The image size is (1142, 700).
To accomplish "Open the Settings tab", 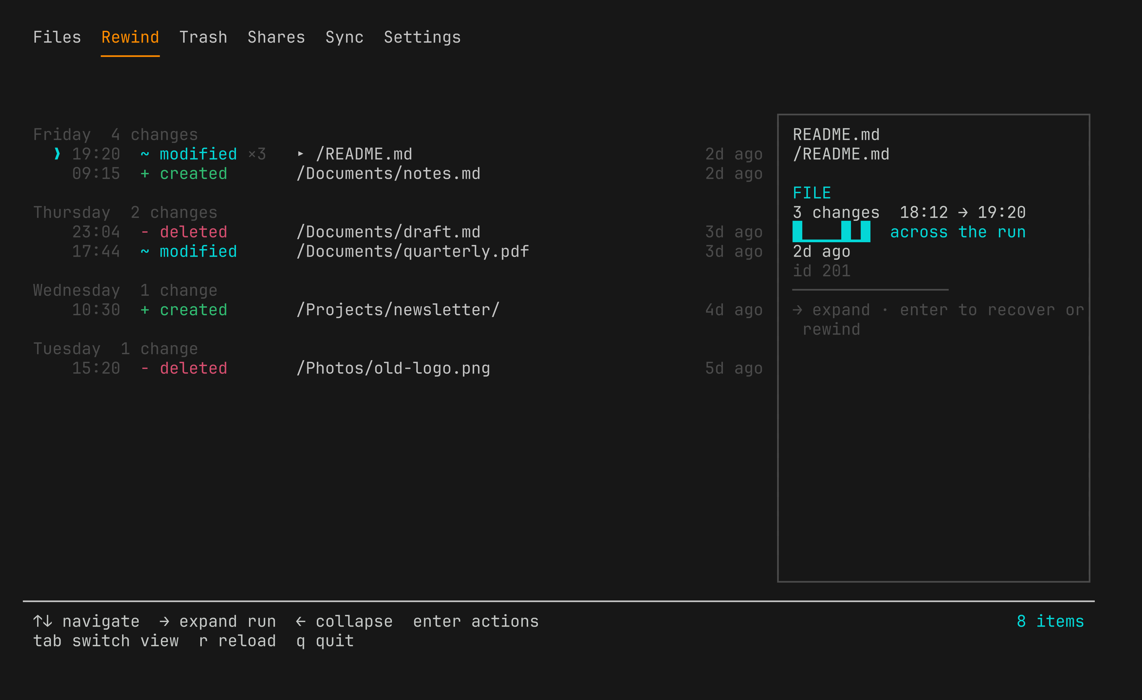I will tap(422, 37).
